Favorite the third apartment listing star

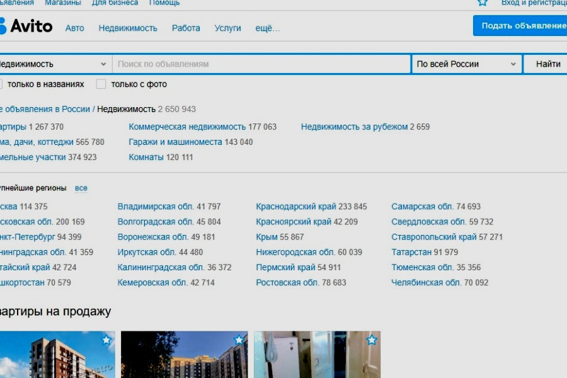372,340
